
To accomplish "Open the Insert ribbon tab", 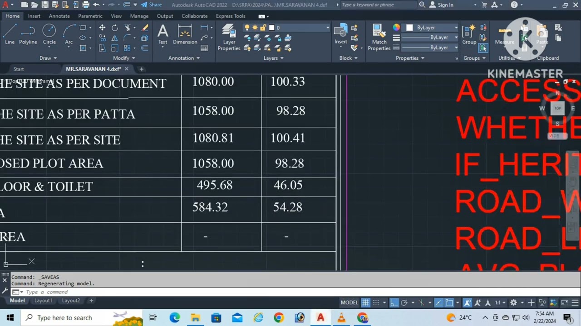I will click(34, 16).
